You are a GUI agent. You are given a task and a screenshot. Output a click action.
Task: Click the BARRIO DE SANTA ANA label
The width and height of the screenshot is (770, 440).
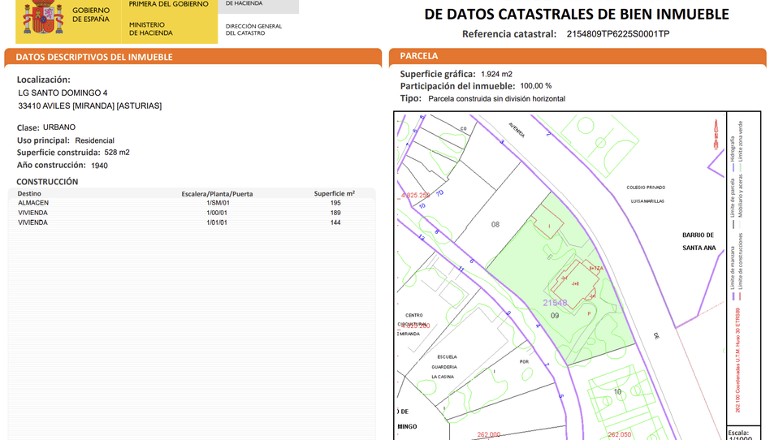[x=699, y=241]
